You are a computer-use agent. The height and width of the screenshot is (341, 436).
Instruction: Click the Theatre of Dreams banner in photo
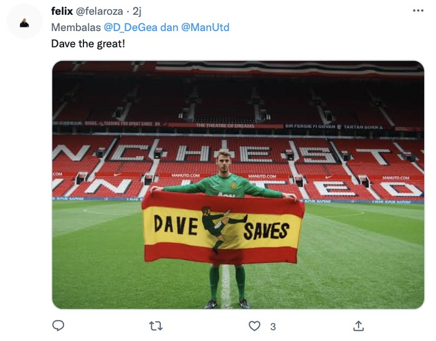click(225, 126)
